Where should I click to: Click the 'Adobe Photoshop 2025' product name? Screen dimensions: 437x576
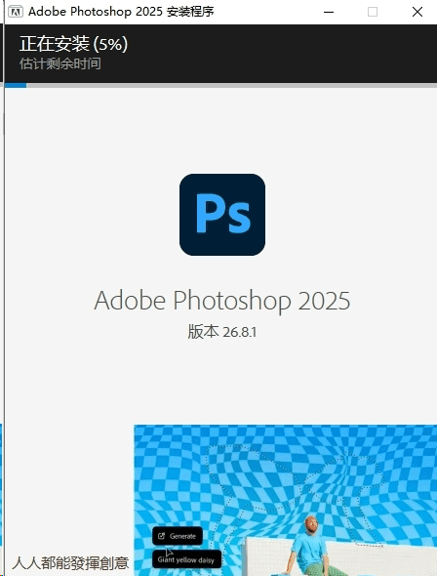(222, 301)
